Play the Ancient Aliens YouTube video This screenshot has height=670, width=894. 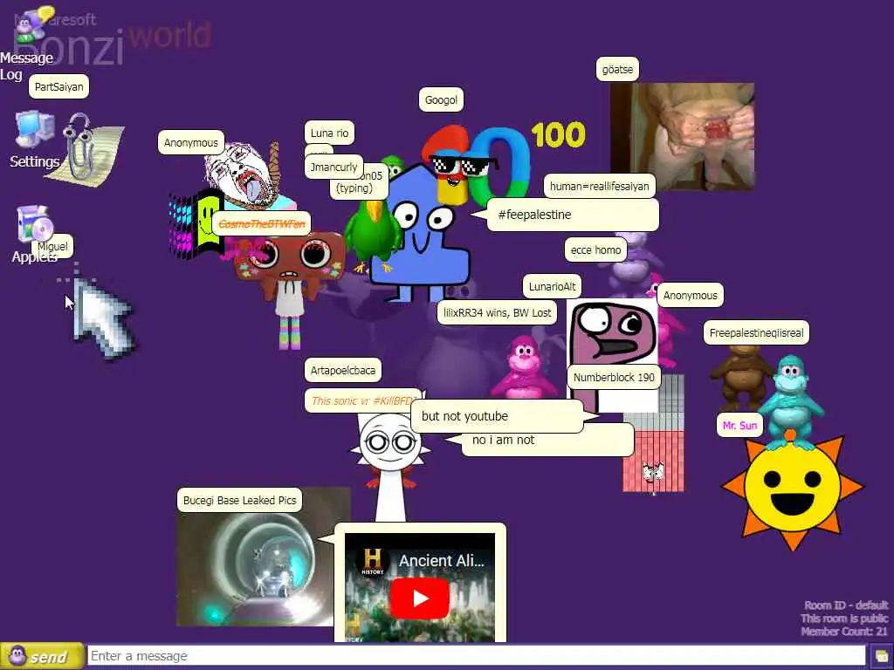click(x=420, y=598)
